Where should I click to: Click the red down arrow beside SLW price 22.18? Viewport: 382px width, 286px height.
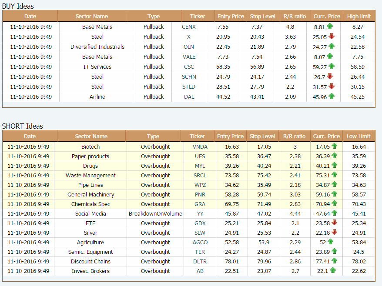[x=334, y=232]
